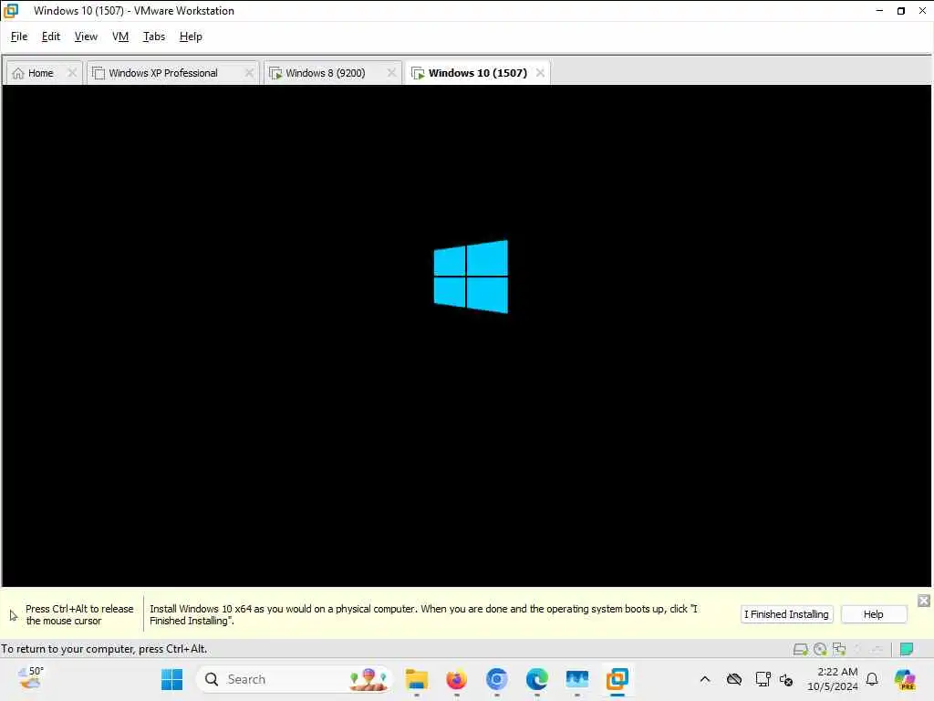
Task: Click the Windows logo in VM screen
Action: tap(471, 277)
